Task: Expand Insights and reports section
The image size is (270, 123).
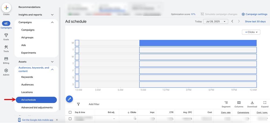Action: pos(52,15)
